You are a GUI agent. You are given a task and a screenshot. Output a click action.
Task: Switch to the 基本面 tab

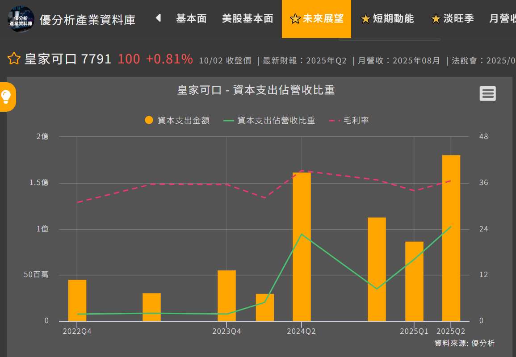pyautogui.click(x=191, y=19)
